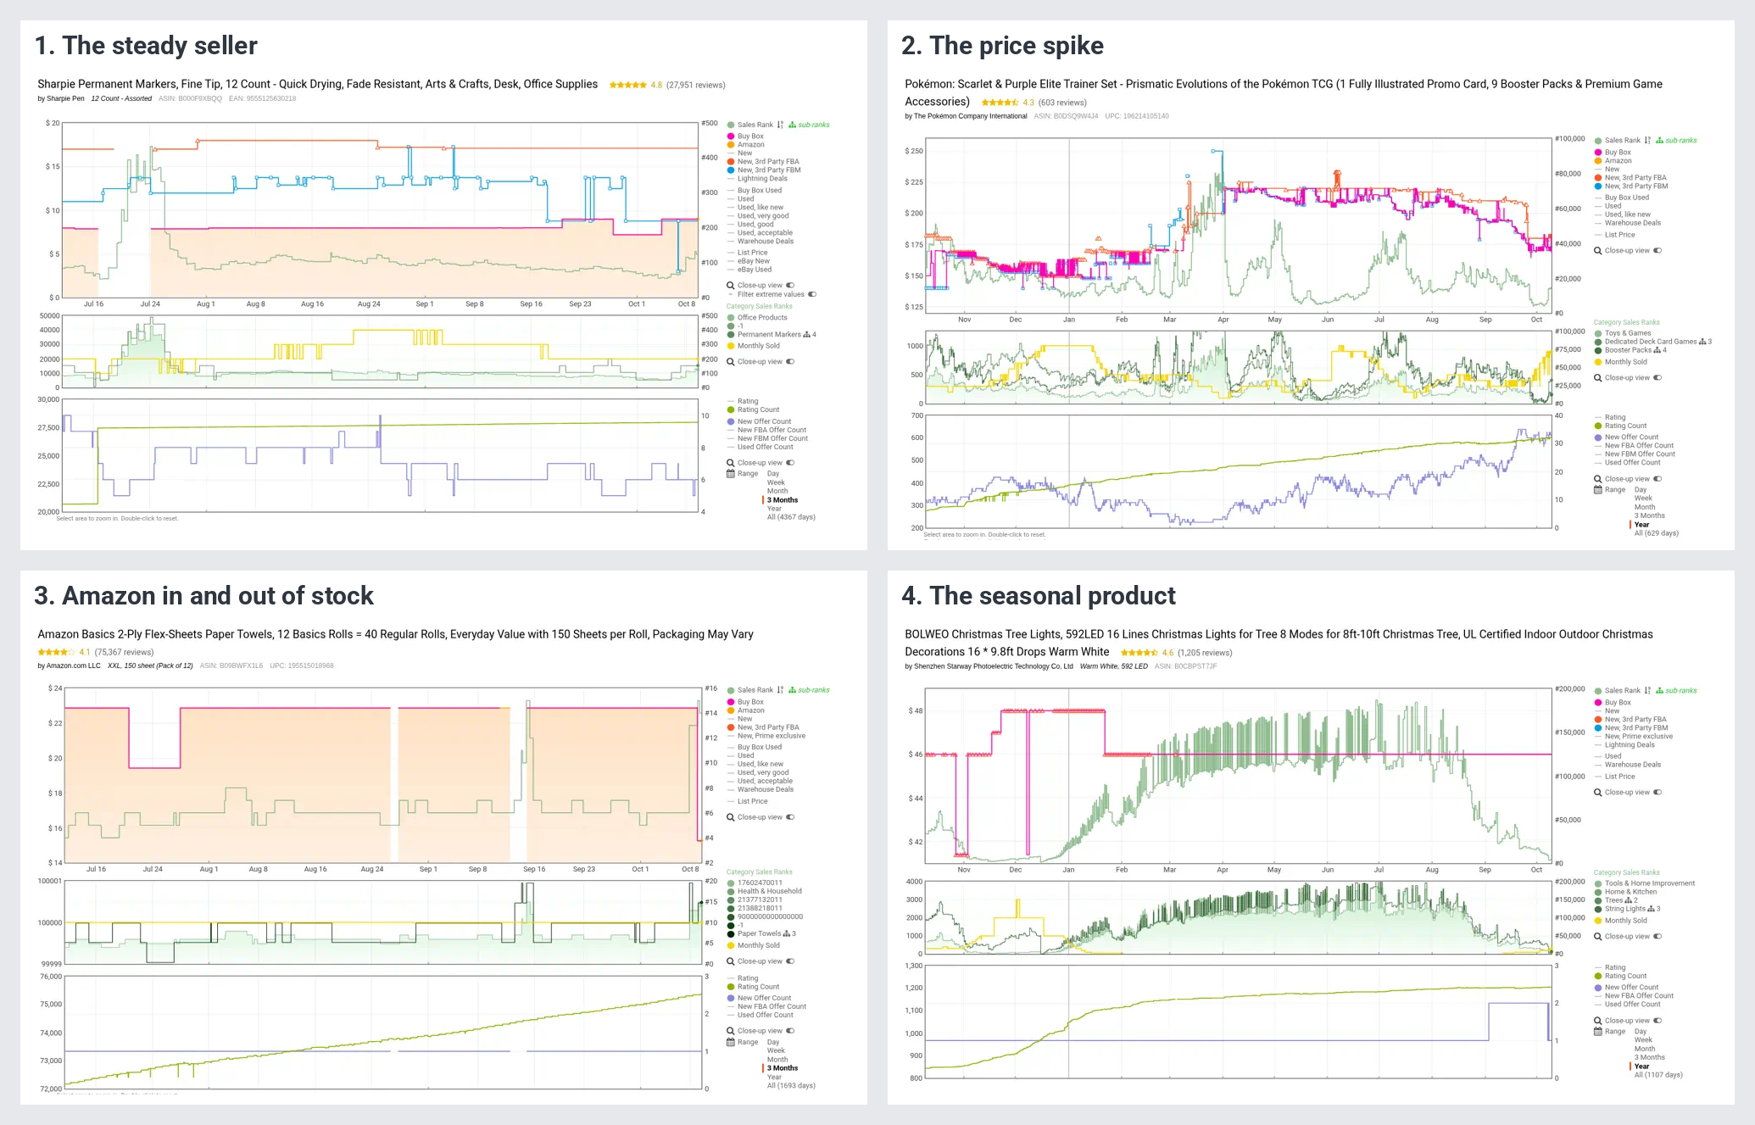Toggle Close-up view for Pokémon price chart
The image size is (1755, 1125).
1657,251
